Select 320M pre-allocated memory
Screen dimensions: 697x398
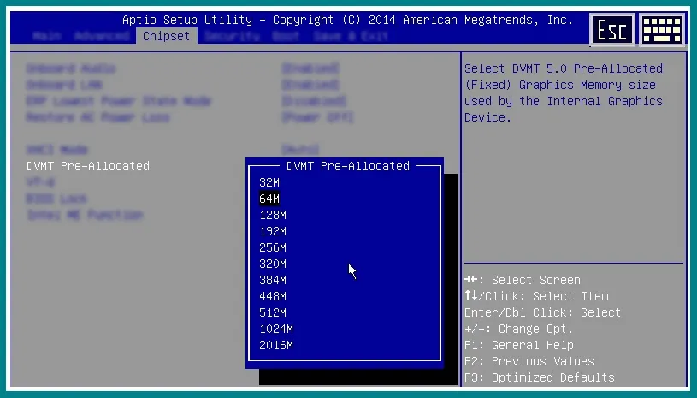point(273,264)
